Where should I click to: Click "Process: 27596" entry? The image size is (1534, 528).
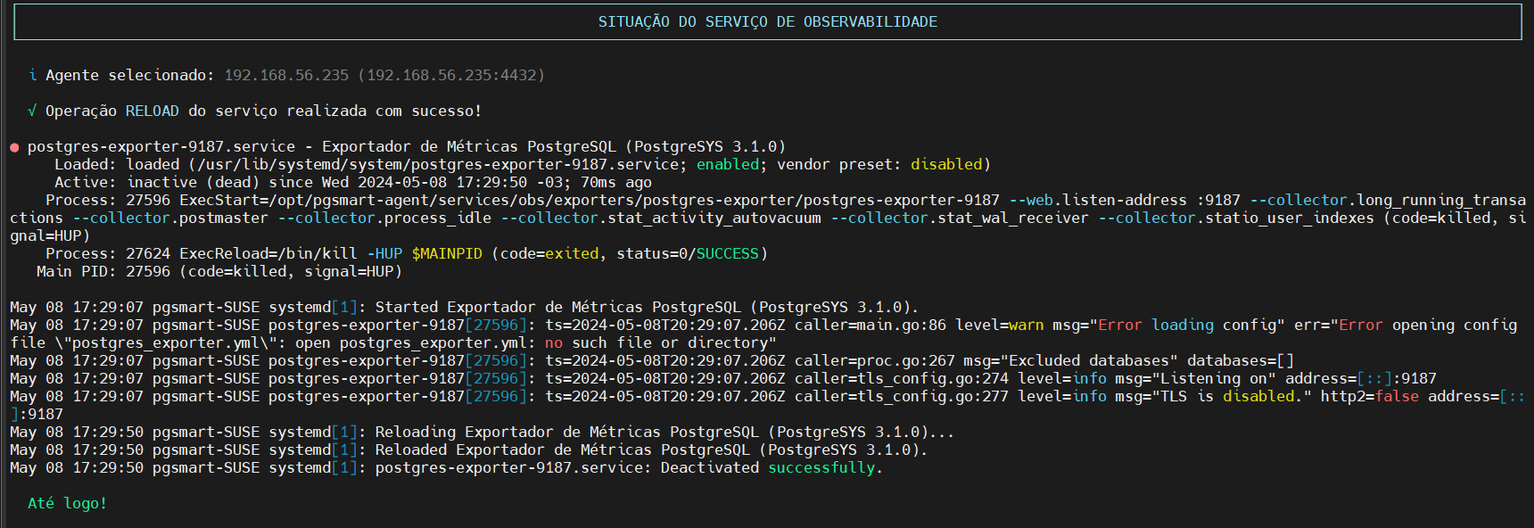point(108,200)
